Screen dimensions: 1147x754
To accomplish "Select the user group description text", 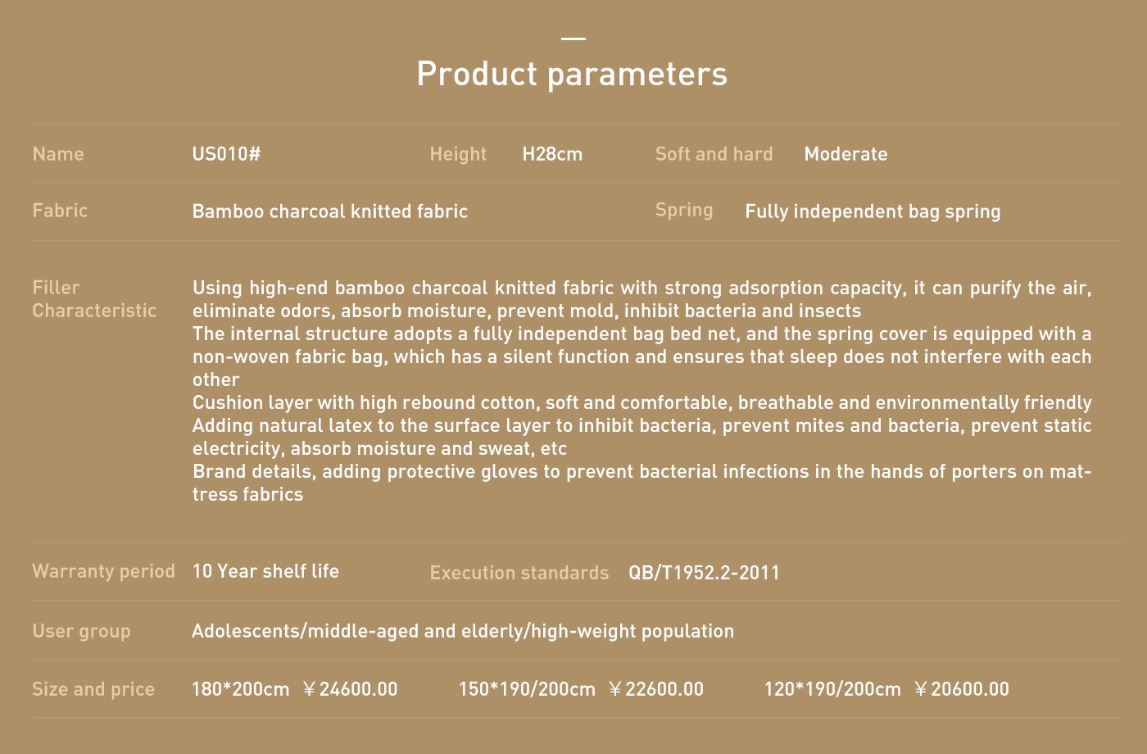I will [x=463, y=631].
